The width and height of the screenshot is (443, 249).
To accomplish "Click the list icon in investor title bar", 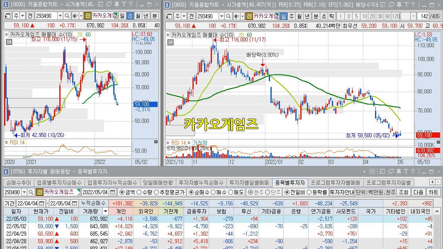I will tap(372, 171).
